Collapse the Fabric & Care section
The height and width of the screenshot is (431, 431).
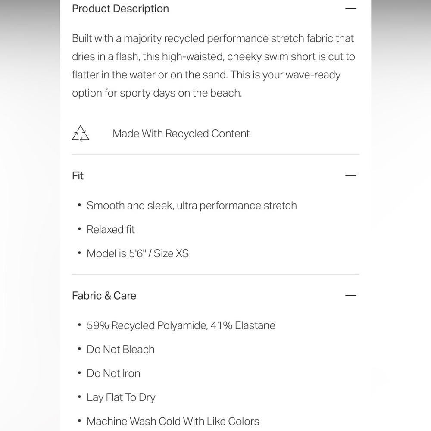tap(350, 295)
